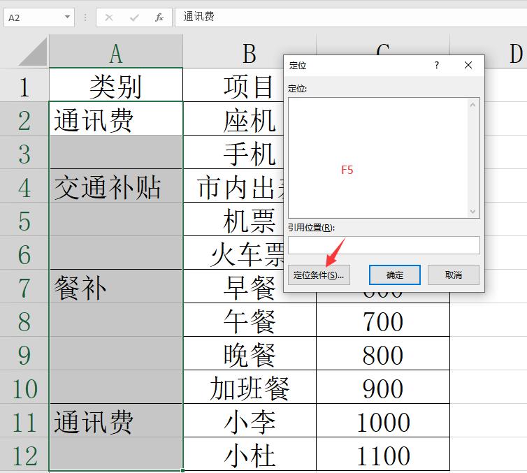Click cell B10 containing 加班餐
527x473 pixels.
[250, 387]
